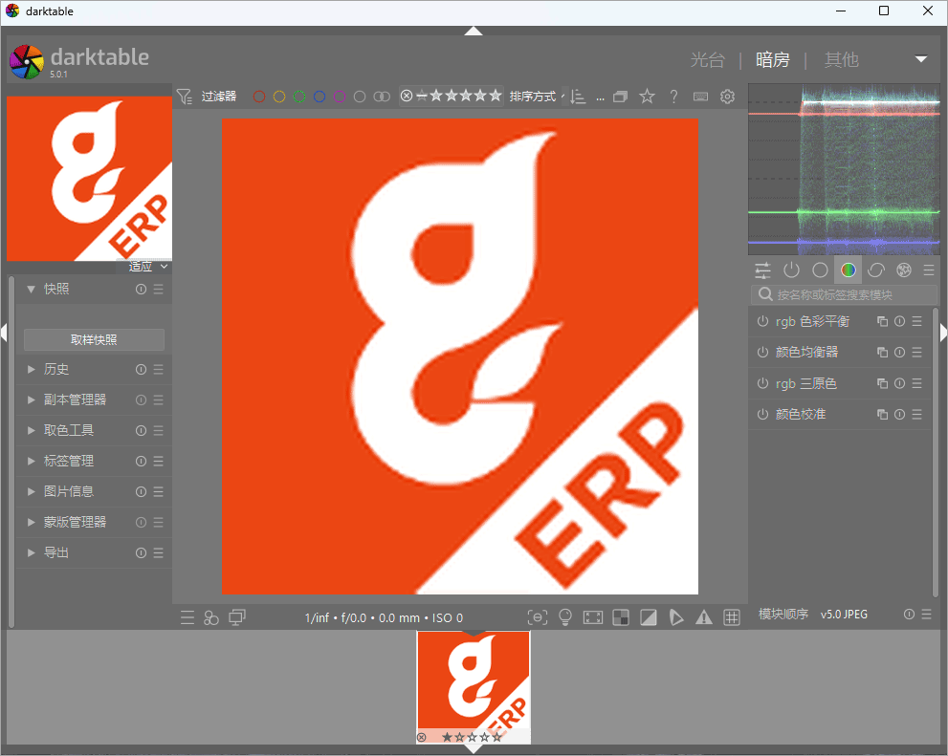Open the preferences gear icon

pyautogui.click(x=727, y=97)
